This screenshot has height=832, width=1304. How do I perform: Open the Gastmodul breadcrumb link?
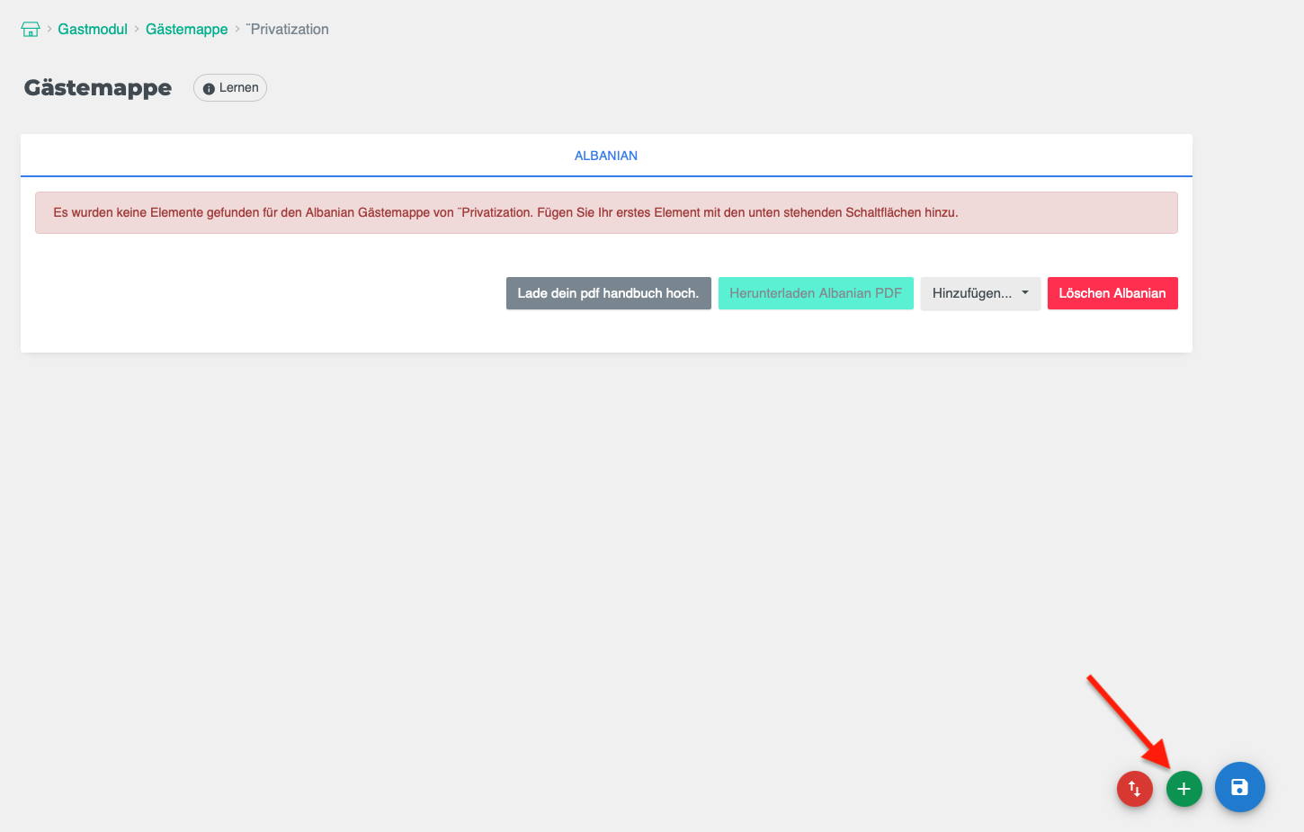tap(93, 29)
